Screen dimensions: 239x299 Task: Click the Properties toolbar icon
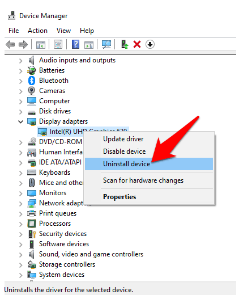[58, 44]
